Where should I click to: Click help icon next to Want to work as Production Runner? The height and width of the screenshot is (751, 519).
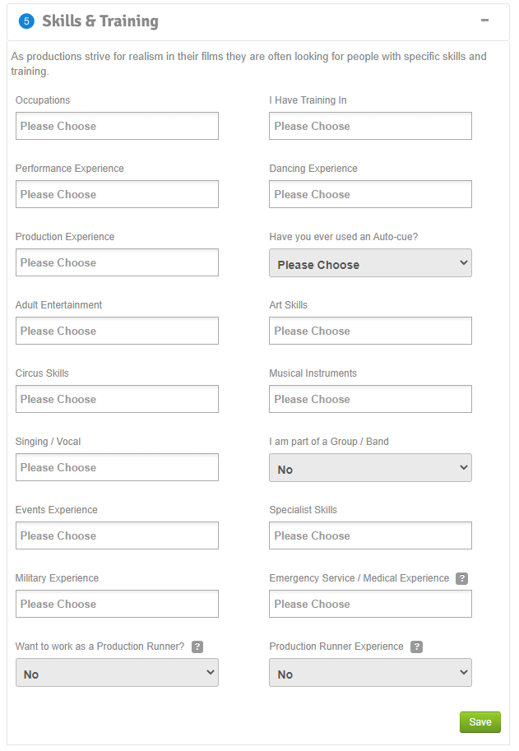(x=197, y=647)
